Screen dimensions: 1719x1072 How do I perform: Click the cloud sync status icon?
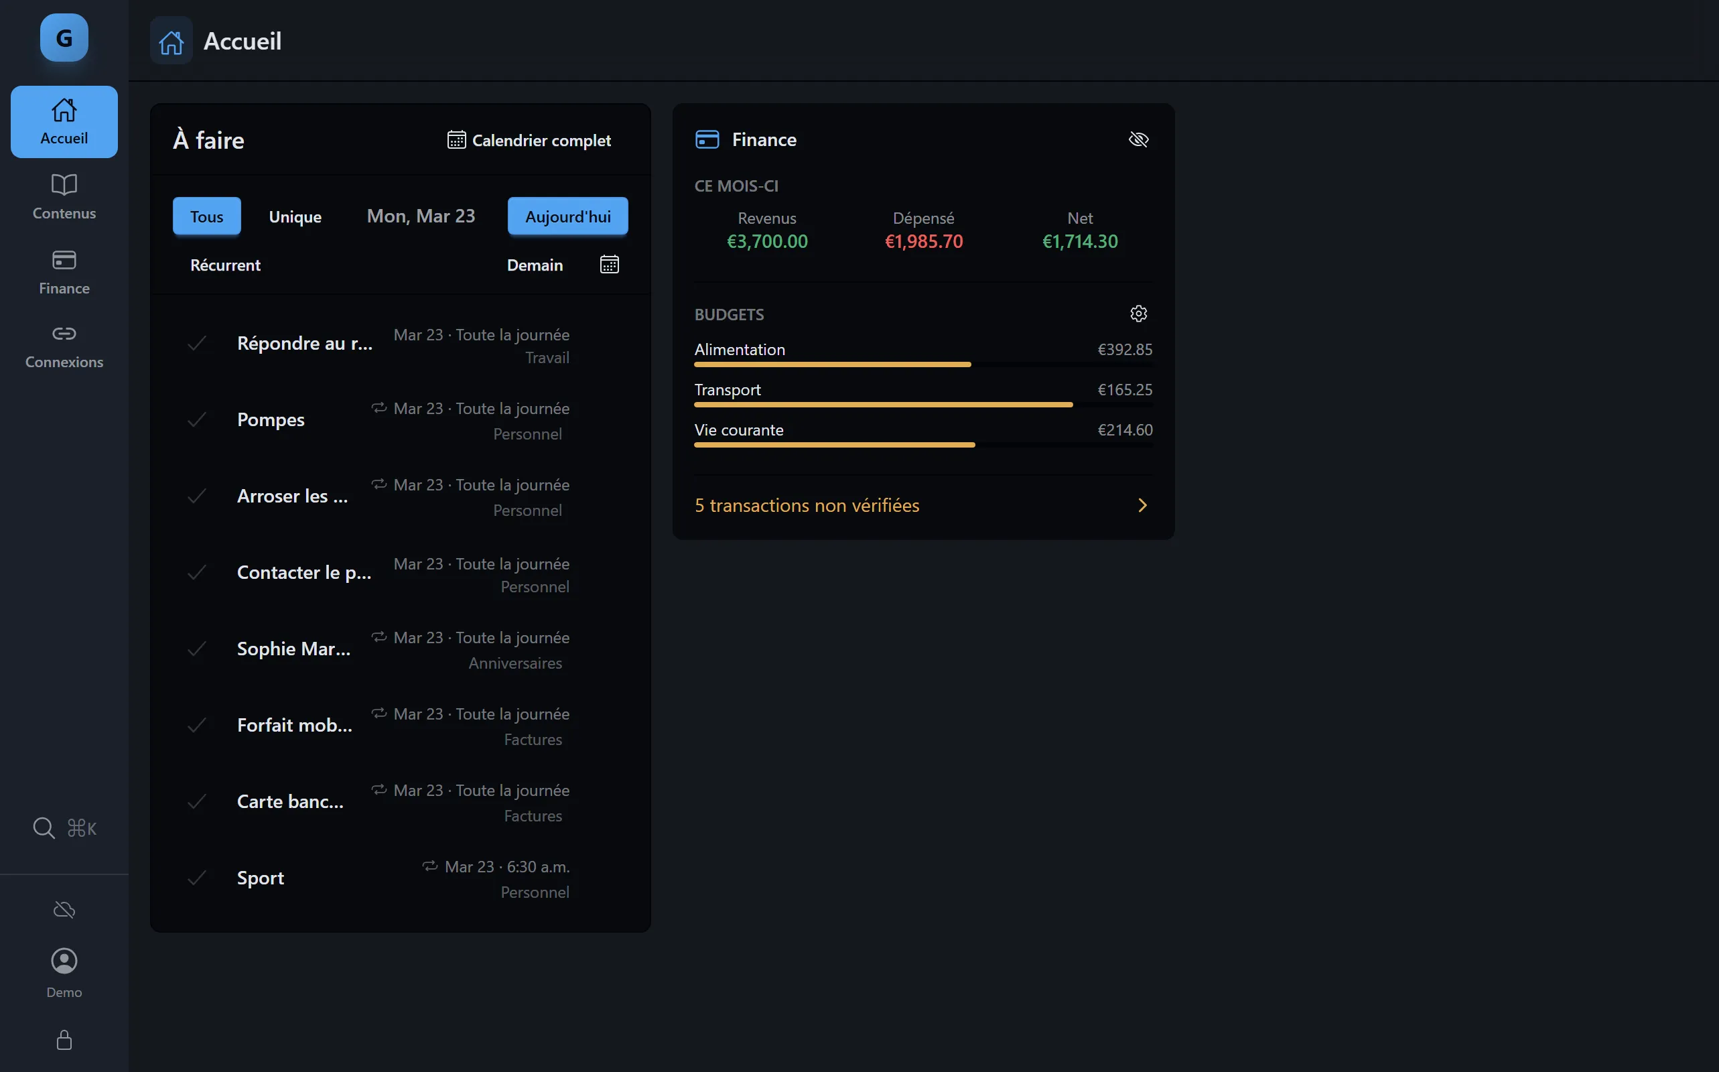63,909
